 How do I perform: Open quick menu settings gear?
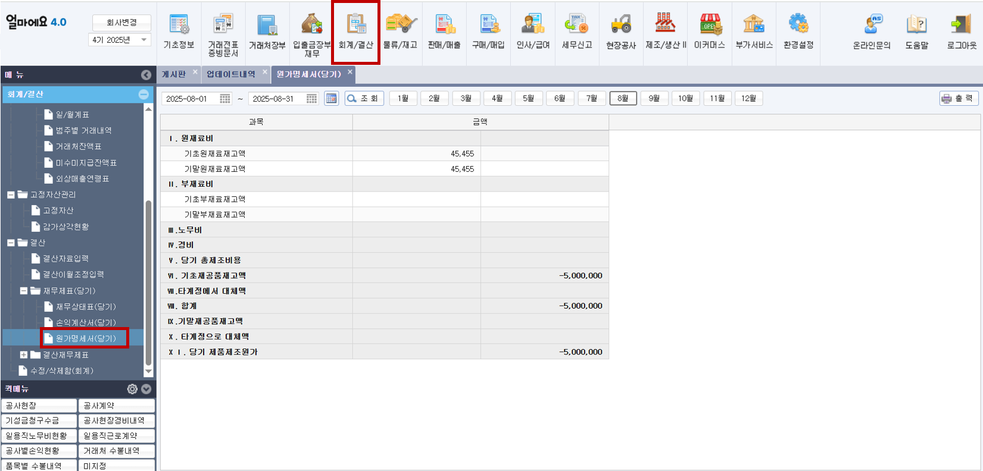click(132, 389)
